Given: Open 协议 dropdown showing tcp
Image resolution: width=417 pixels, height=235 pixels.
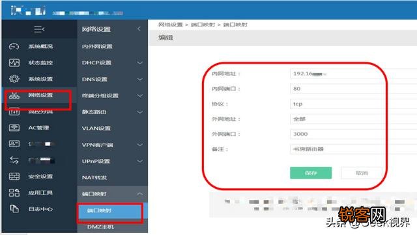Looking at the screenshot, I should click(x=353, y=104).
